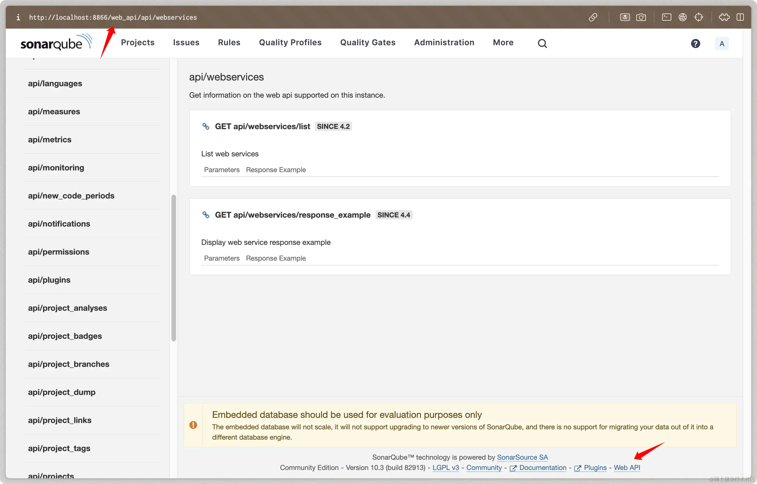Open Administration in top navigation
This screenshot has width=757, height=484.
[444, 42]
